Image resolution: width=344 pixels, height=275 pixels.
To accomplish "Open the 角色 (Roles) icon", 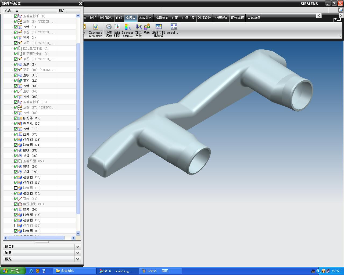I will (x=147, y=29).
